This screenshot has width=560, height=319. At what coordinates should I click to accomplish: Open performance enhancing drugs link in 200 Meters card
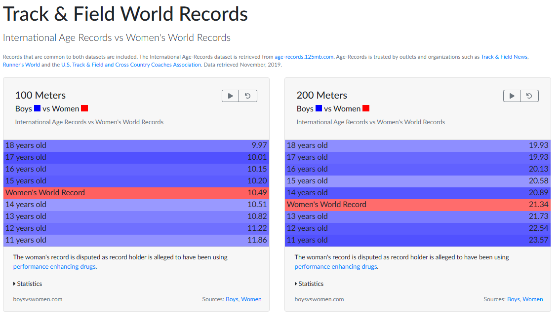(336, 267)
